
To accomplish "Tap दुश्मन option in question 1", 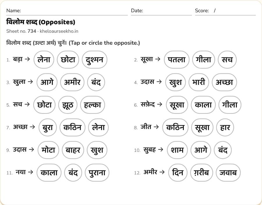I will pyautogui.click(x=94, y=60).
